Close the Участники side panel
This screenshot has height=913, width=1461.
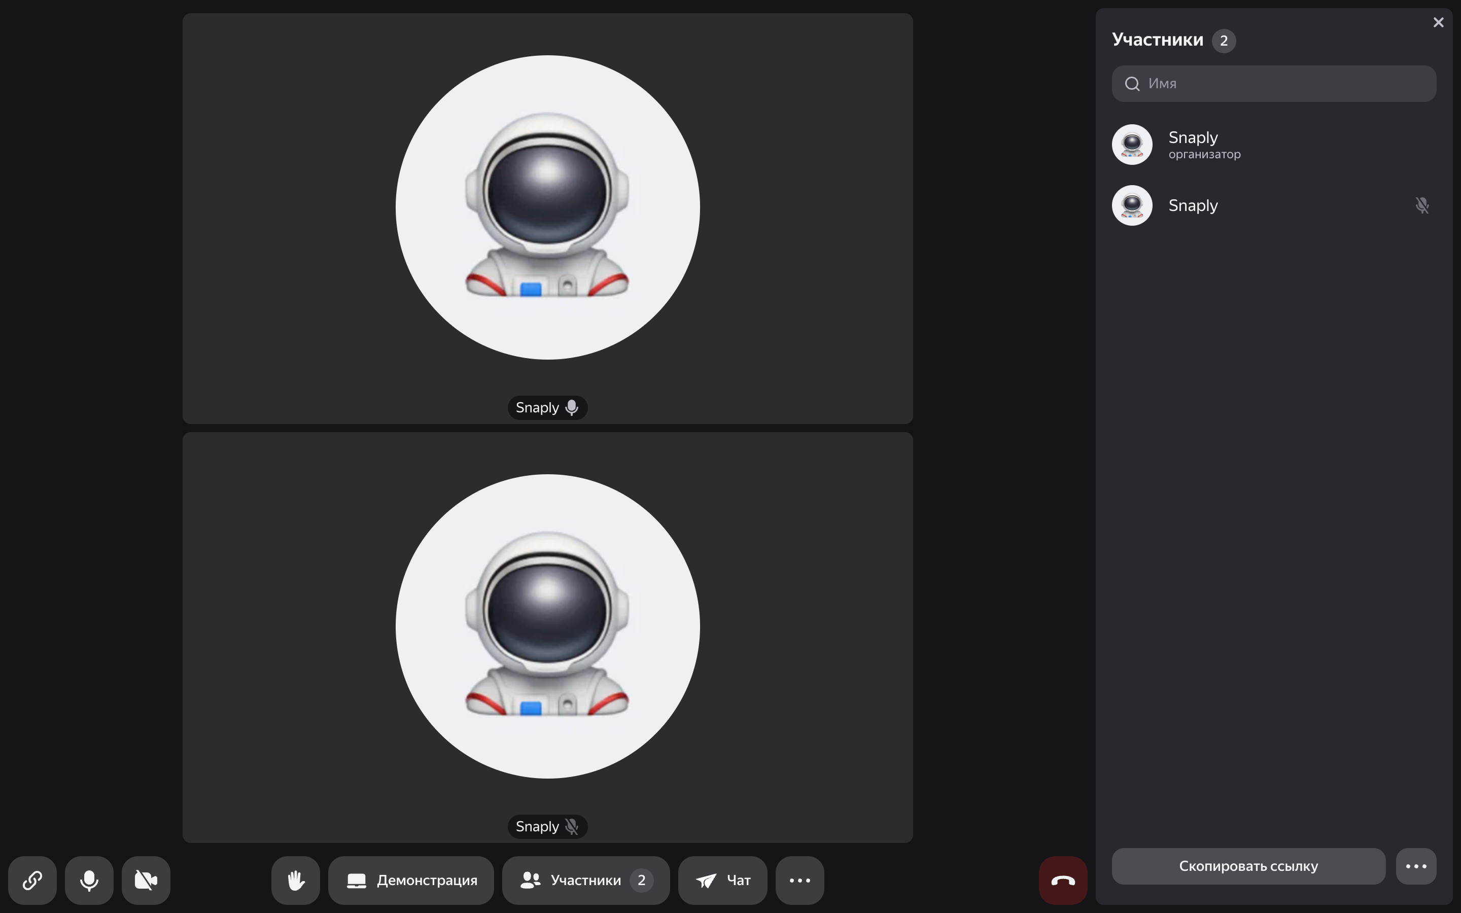(x=1438, y=22)
